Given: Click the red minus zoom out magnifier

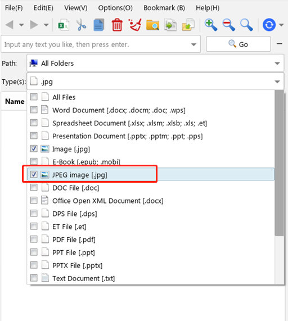Looking at the screenshot, I should (228, 25).
